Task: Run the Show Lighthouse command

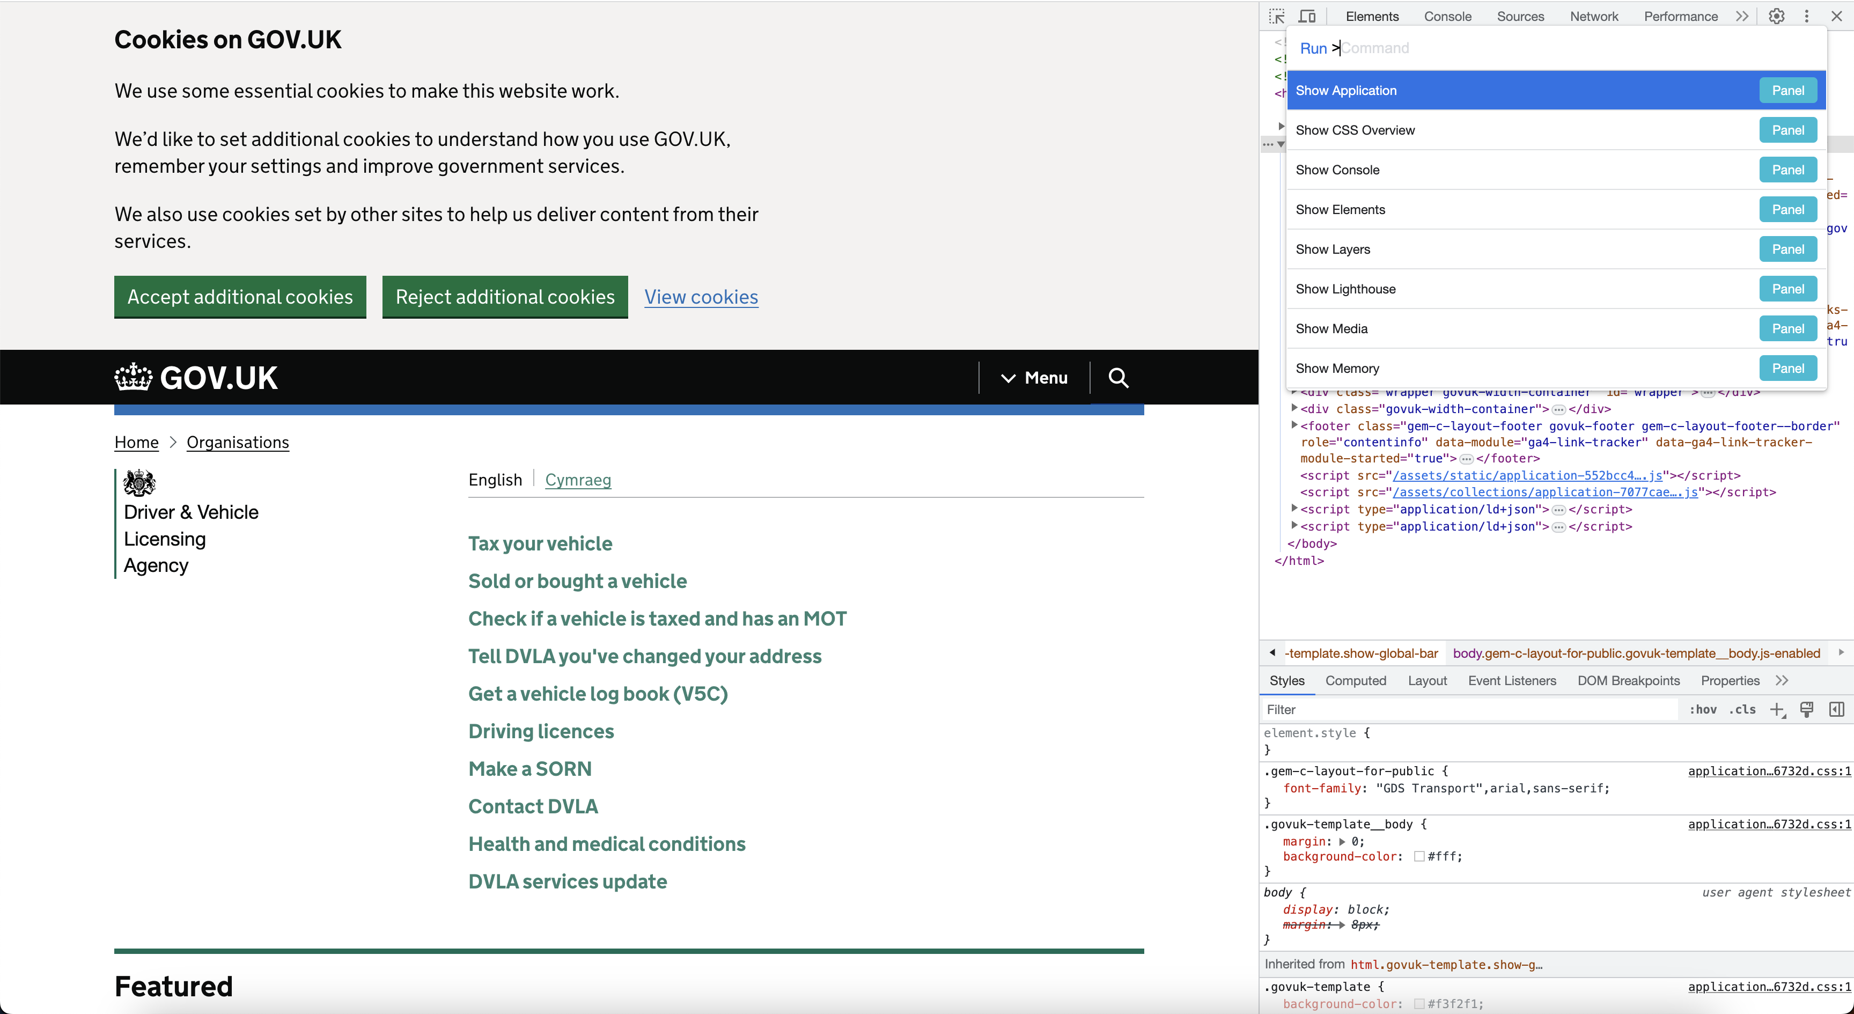Action: click(1556, 289)
